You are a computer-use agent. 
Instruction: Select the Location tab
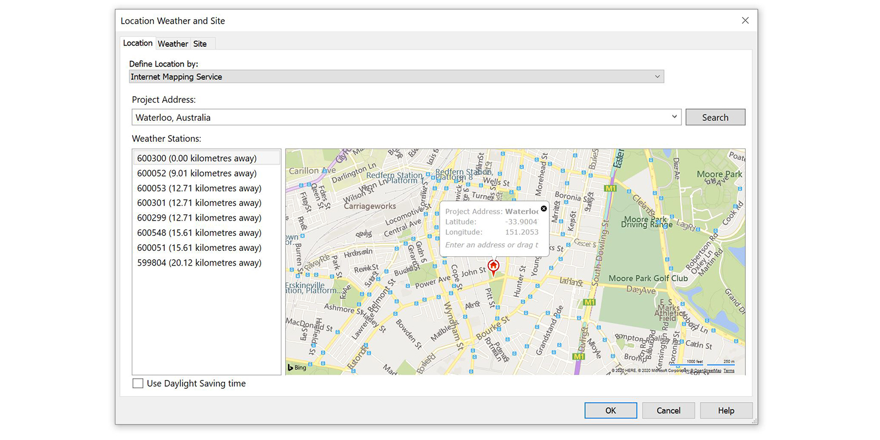137,43
